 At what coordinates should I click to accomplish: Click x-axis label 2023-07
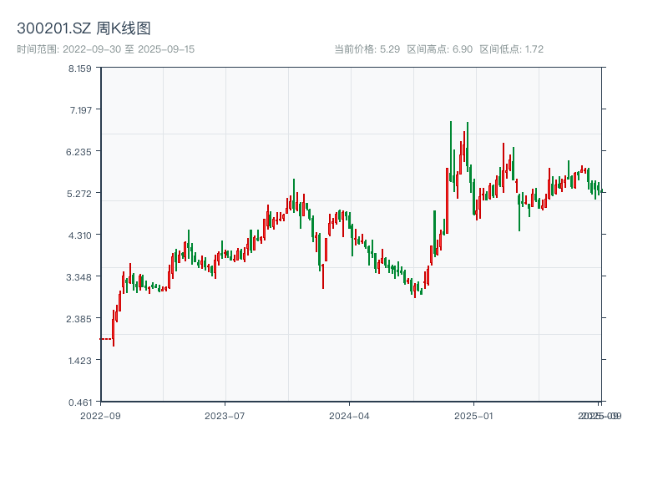[x=225, y=416]
